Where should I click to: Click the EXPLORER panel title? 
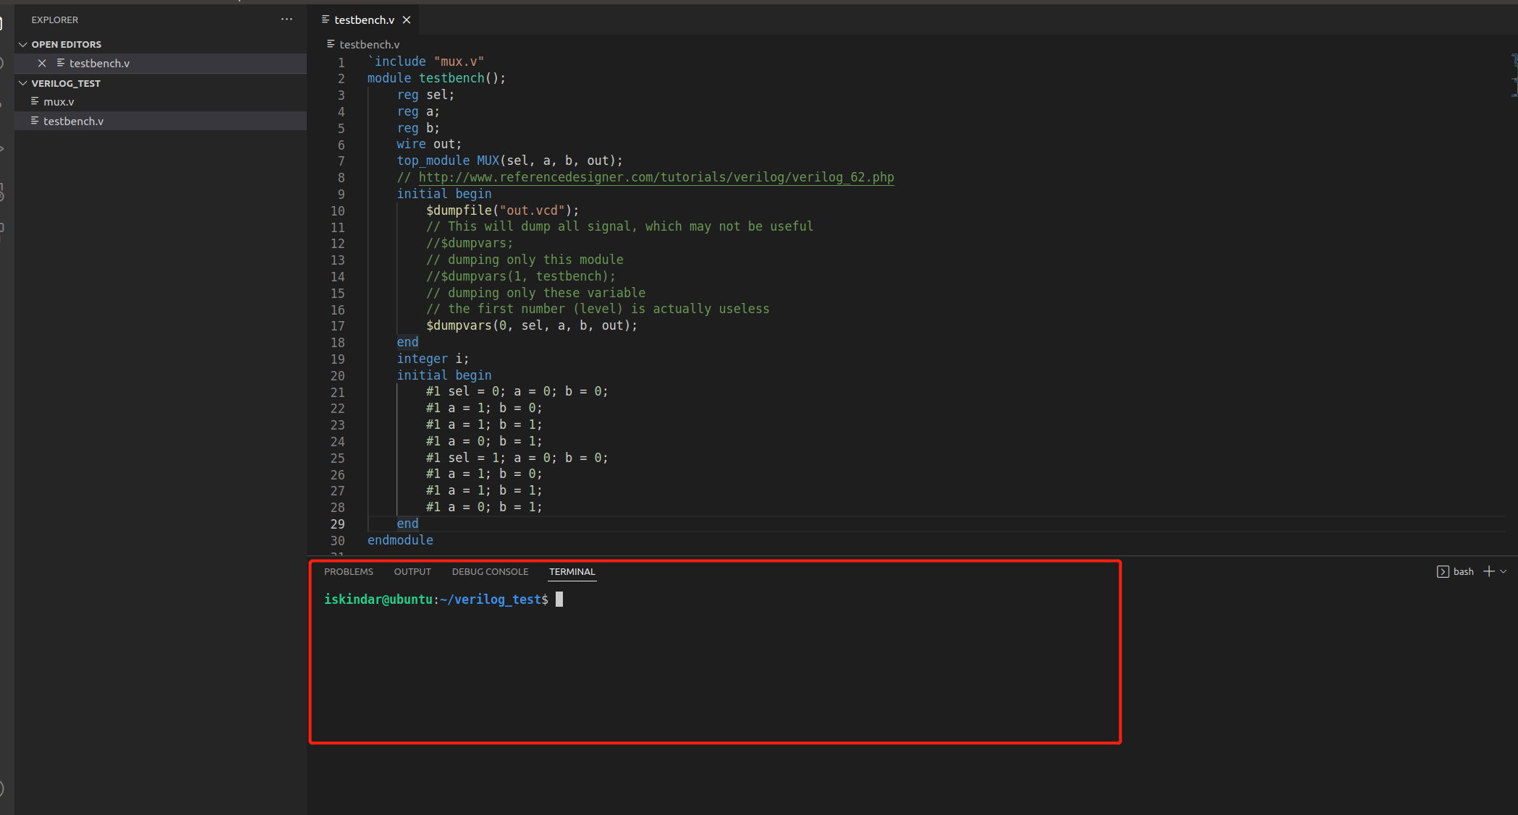tap(54, 20)
